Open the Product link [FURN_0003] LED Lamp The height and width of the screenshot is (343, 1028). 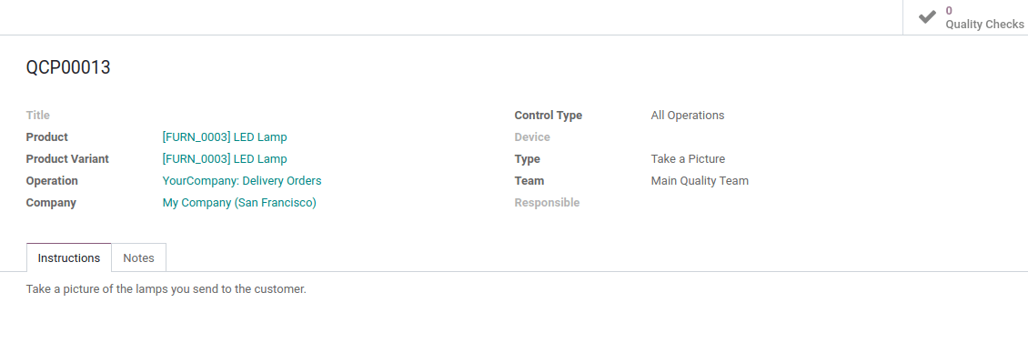tap(225, 137)
